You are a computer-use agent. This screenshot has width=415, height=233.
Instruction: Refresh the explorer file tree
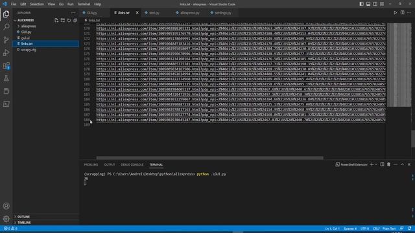coord(69,20)
